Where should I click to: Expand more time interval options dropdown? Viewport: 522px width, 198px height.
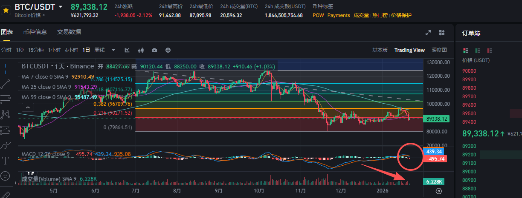(113, 50)
